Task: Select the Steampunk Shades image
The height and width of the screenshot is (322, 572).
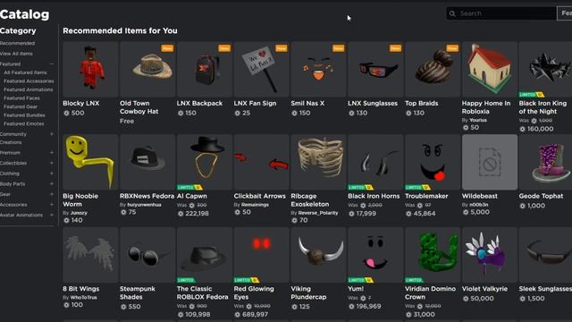Action: [147, 255]
